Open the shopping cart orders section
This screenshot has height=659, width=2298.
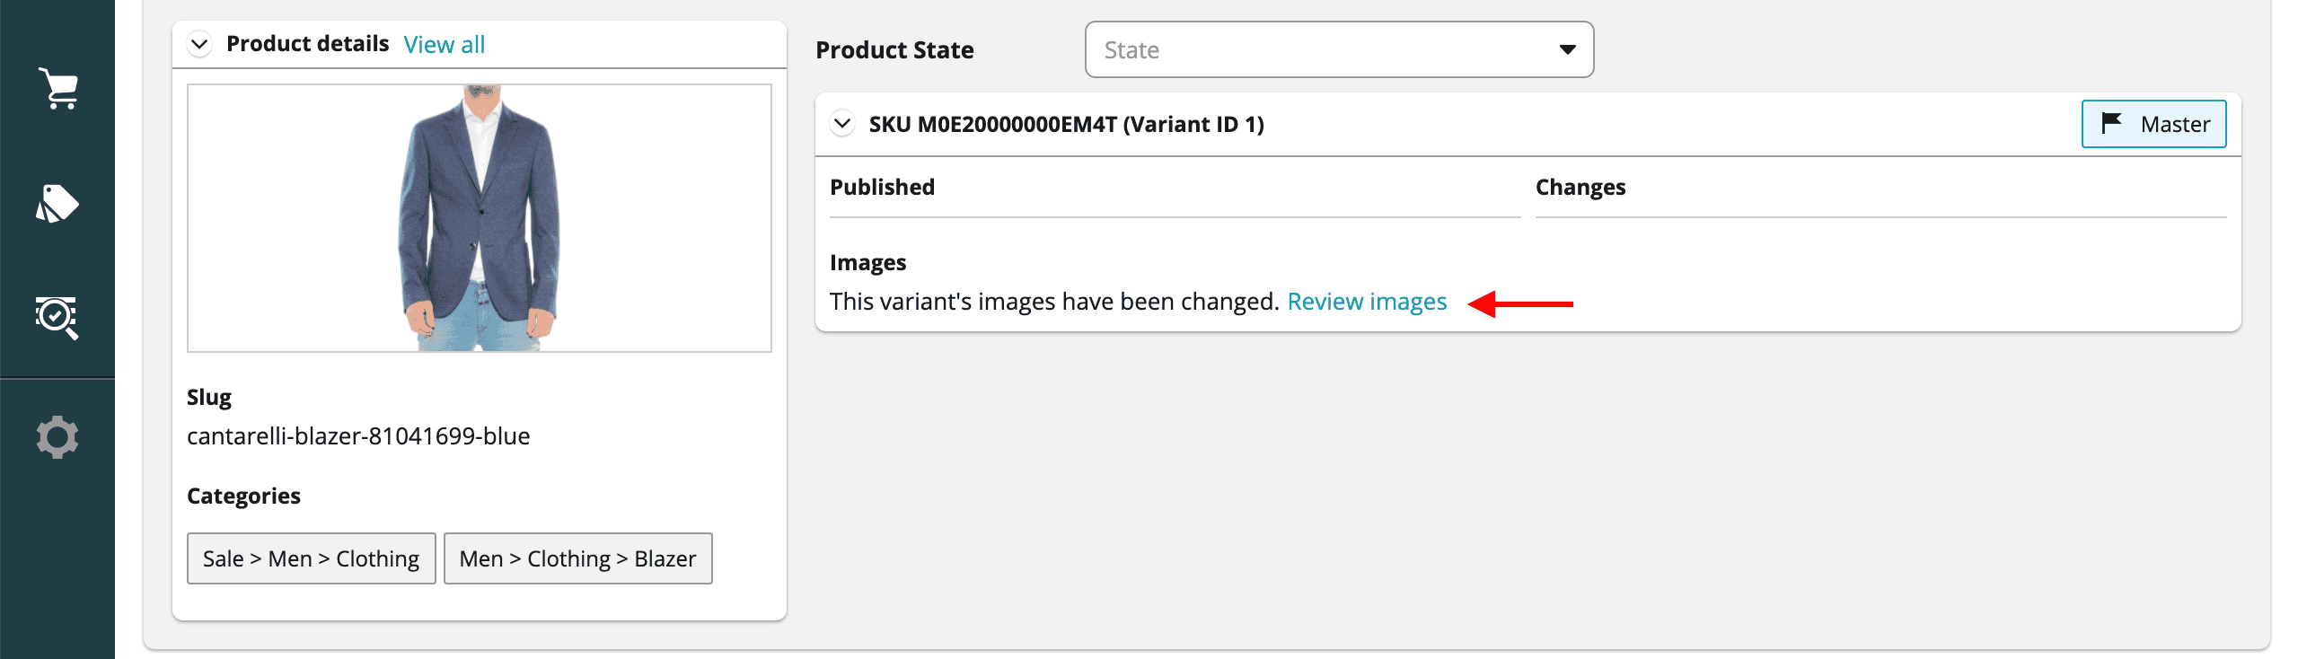(58, 89)
